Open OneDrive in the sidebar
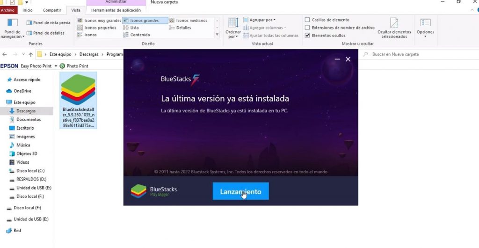The image size is (479, 248). 22,91
